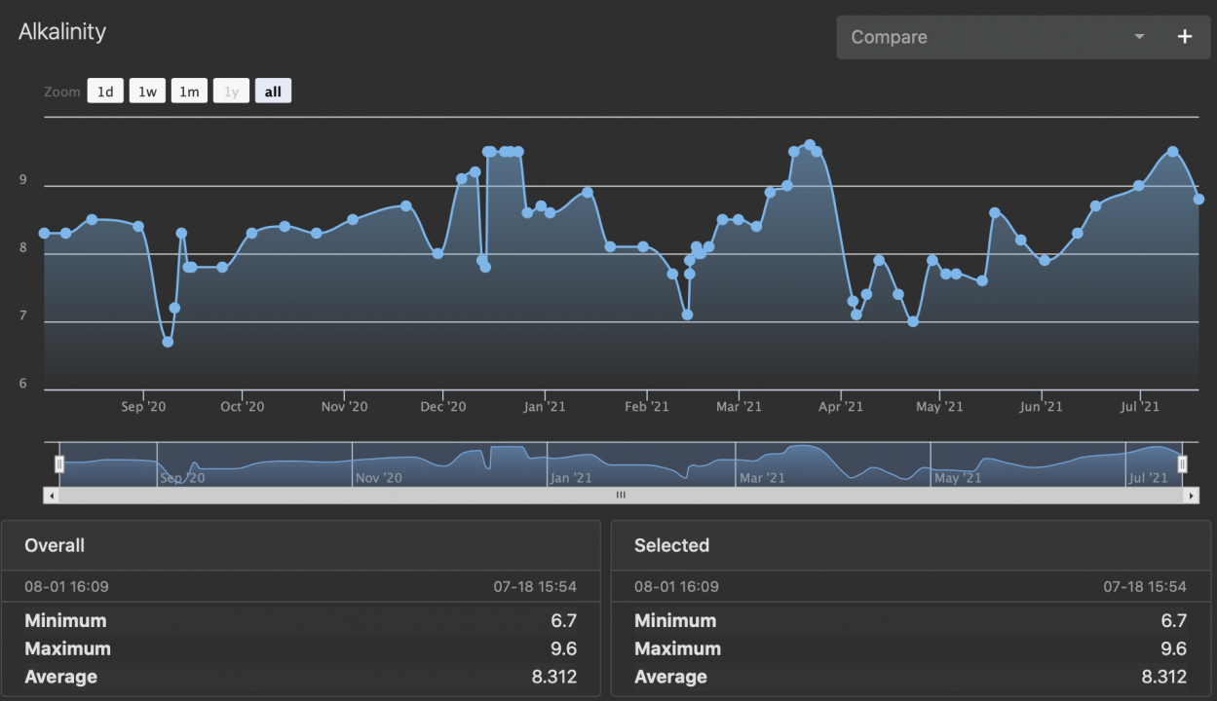
Task: Set zoom range to 1m
Action: point(189,92)
